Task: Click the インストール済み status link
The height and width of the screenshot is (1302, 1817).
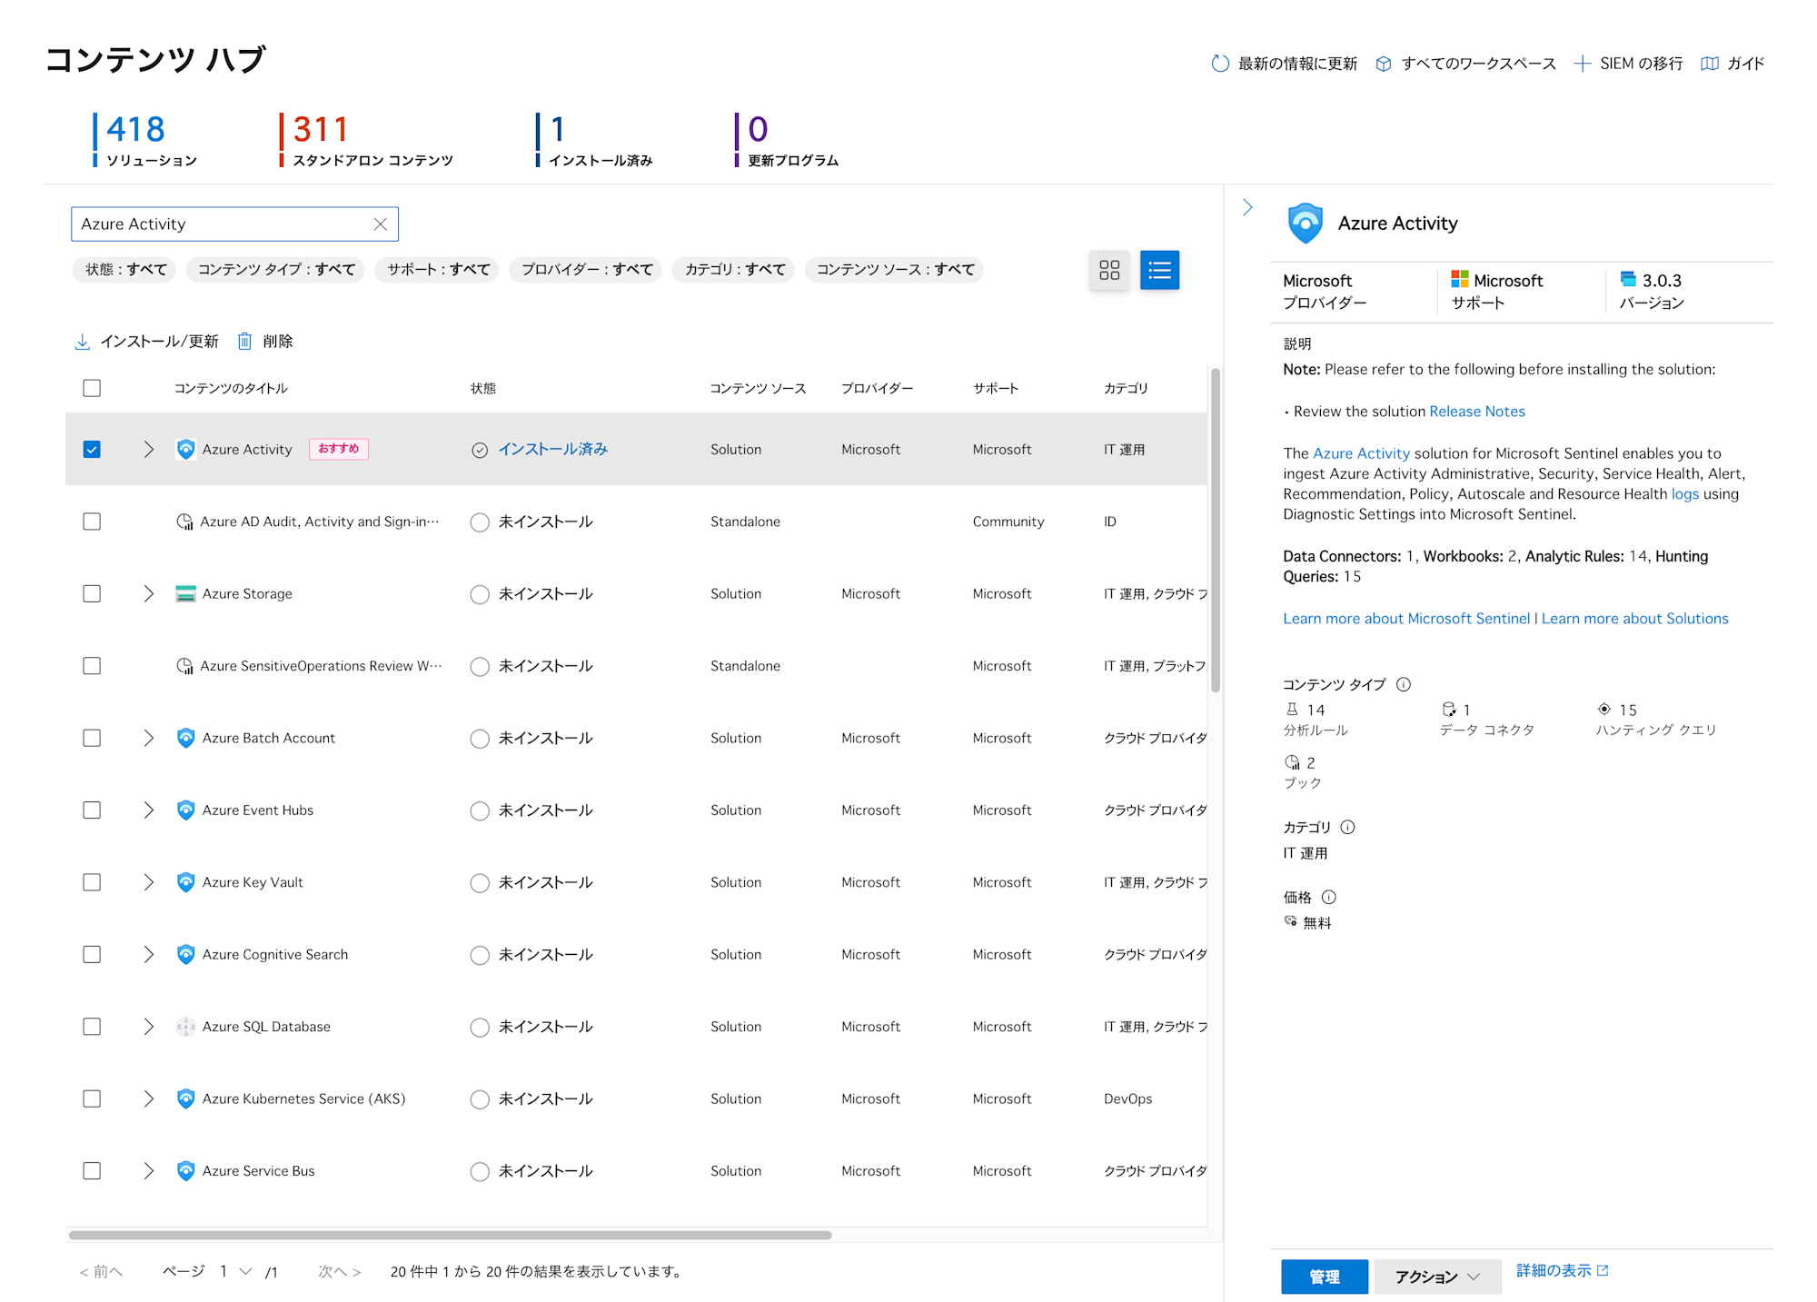Action: point(552,450)
